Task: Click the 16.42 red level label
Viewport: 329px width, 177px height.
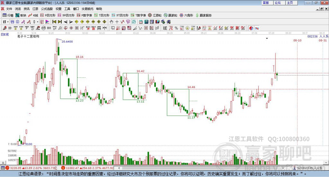Action: 141,71
